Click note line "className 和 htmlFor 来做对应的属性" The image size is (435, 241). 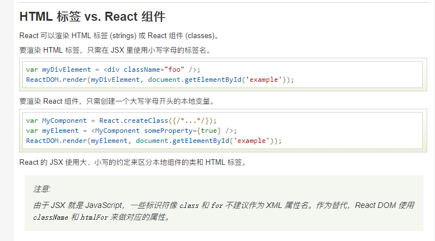[101, 217]
